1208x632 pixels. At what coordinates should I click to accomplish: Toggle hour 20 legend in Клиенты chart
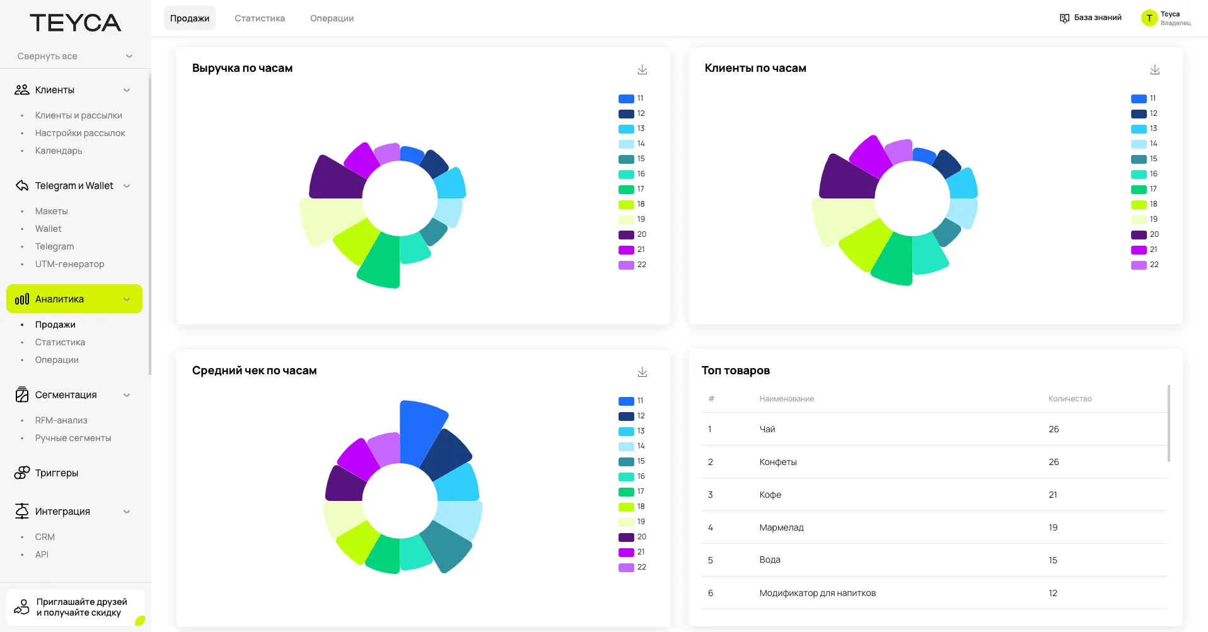pyautogui.click(x=1144, y=234)
